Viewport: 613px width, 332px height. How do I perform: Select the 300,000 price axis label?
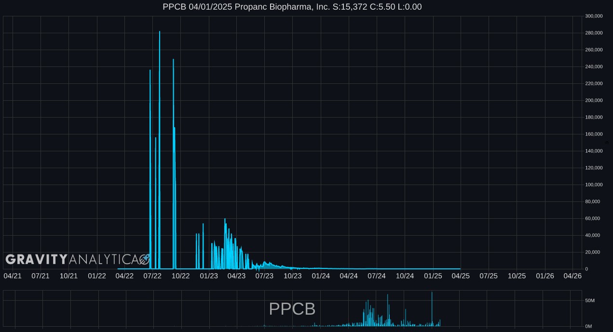[594, 16]
